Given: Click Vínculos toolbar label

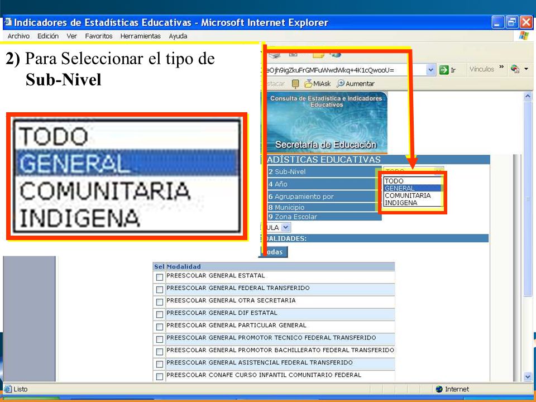Looking at the screenshot, I should point(482,69).
